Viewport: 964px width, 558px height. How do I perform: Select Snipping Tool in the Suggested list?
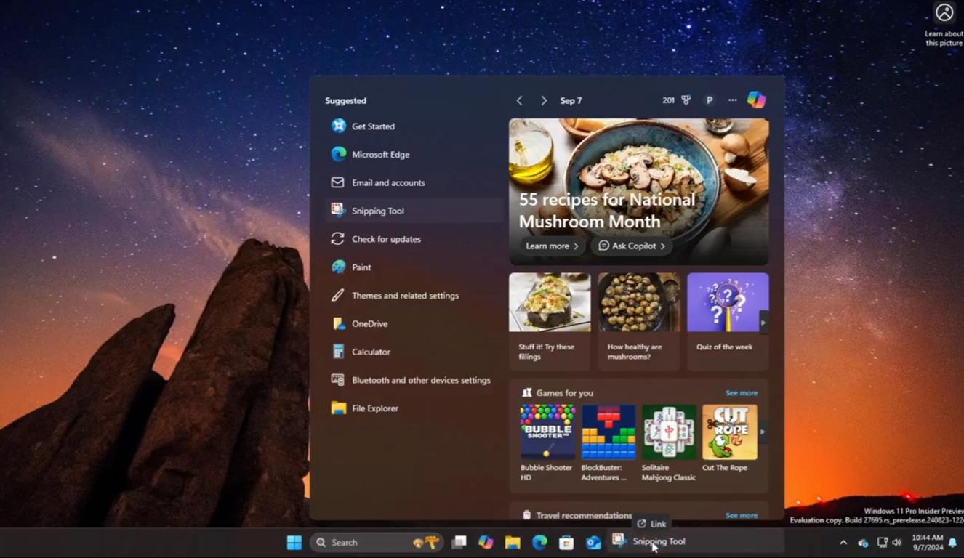click(413, 211)
